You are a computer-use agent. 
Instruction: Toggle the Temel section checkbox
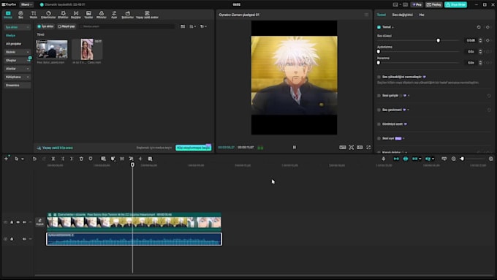coord(379,27)
